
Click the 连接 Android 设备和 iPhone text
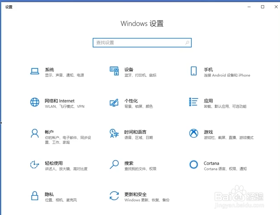pyautogui.click(x=227, y=75)
